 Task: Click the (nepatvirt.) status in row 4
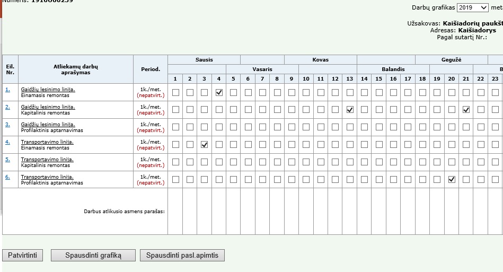(151, 148)
